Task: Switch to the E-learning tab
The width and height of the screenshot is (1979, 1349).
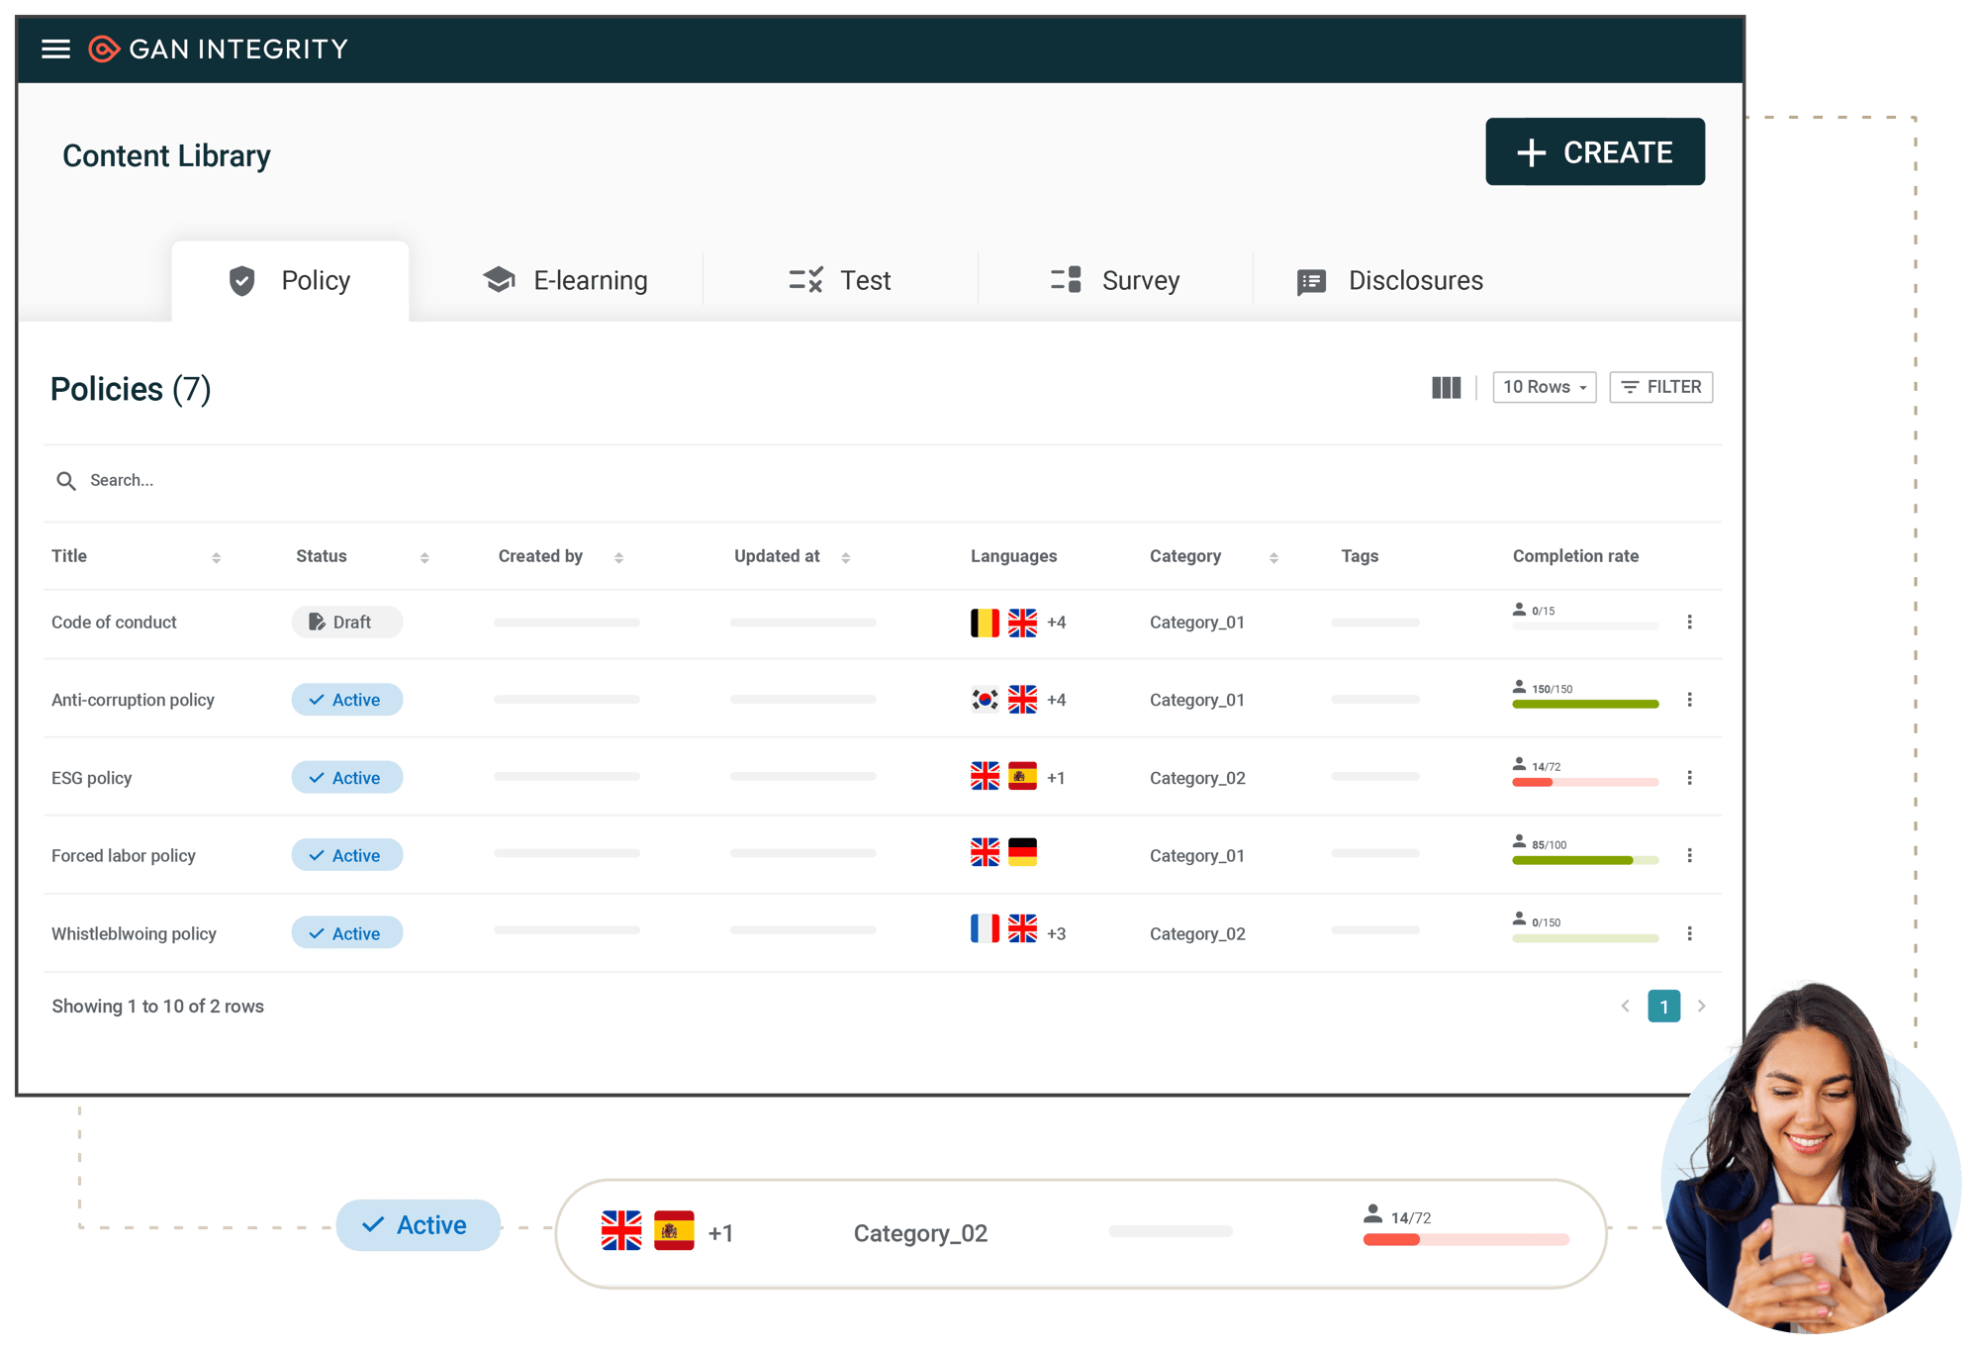Action: pyautogui.click(x=565, y=280)
